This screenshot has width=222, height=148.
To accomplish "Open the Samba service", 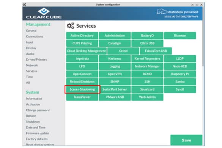I will point(180,82).
